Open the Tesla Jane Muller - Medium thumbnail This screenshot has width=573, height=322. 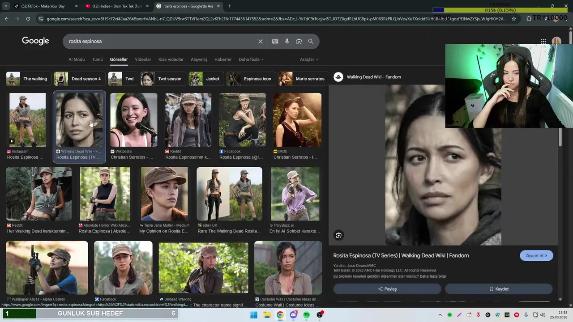[x=164, y=194]
